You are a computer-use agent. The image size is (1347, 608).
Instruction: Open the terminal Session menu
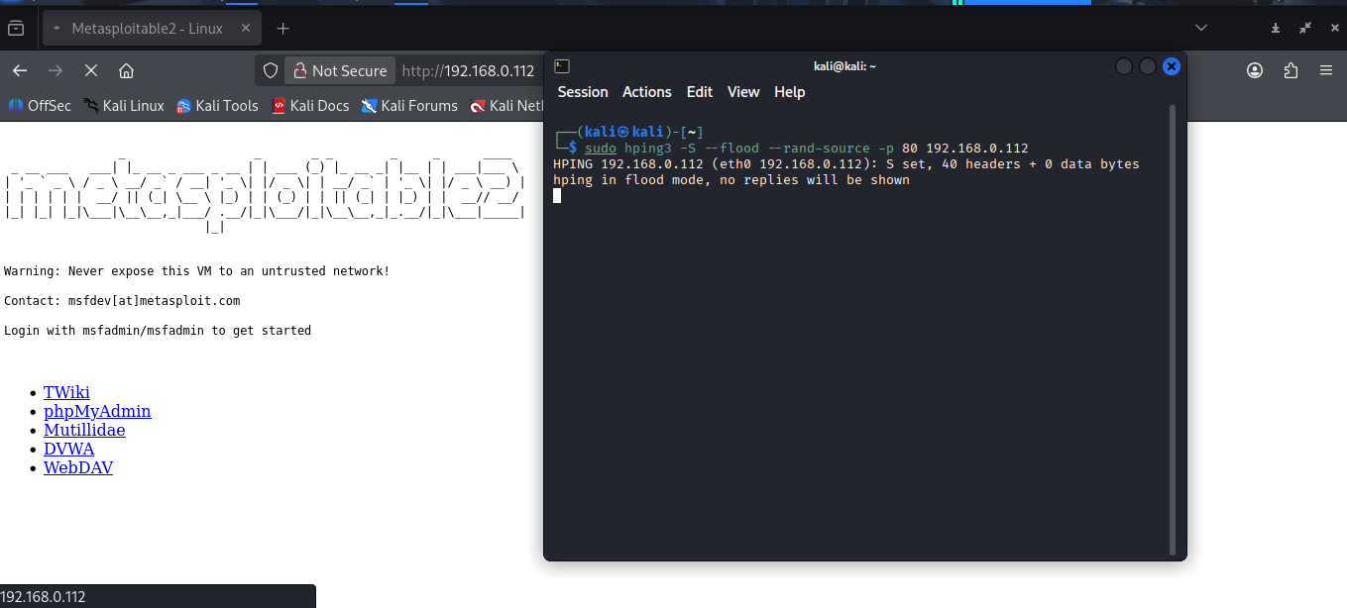tap(583, 92)
